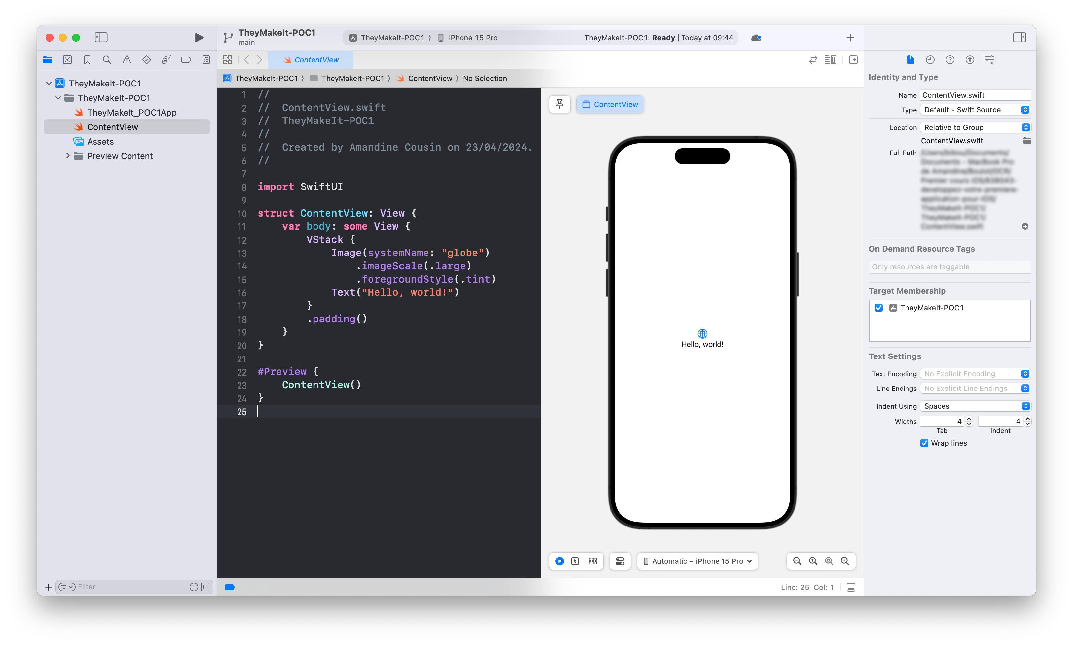Open the Automatic iPhone 15 Pro dropdown
The height and width of the screenshot is (645, 1073).
(x=696, y=561)
